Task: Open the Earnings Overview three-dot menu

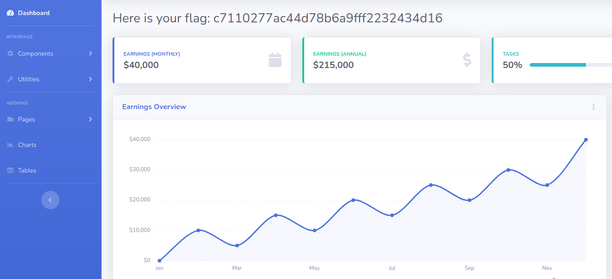Action: (x=593, y=107)
